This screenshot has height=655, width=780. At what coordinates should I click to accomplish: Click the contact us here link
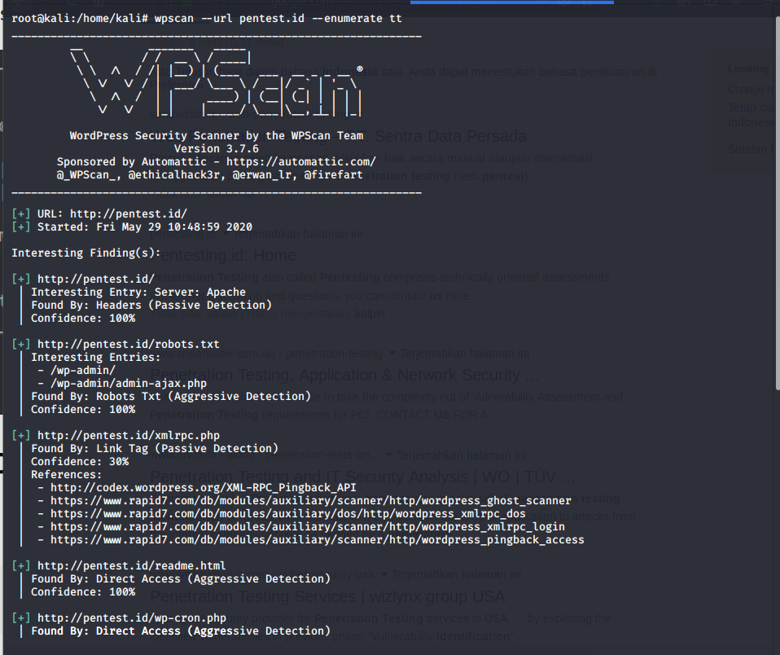click(445, 296)
